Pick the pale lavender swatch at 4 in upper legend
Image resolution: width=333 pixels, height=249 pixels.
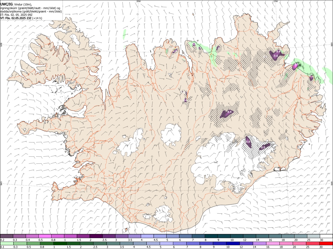[x=147, y=236]
